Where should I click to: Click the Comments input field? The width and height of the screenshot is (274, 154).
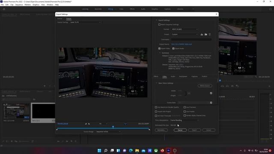[191, 39]
